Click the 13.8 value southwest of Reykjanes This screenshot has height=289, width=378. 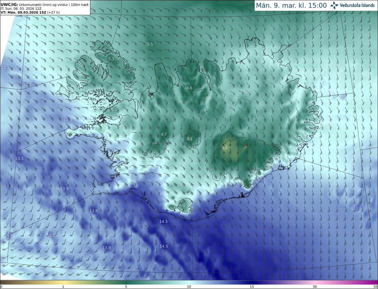94,211
